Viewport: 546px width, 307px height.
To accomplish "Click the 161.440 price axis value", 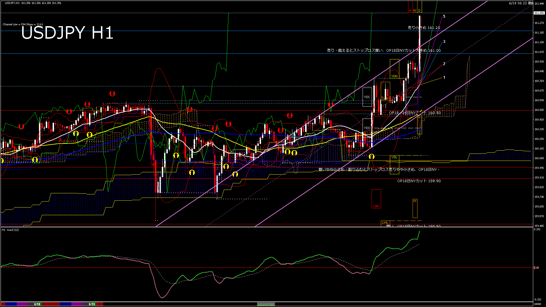I will point(539,3).
